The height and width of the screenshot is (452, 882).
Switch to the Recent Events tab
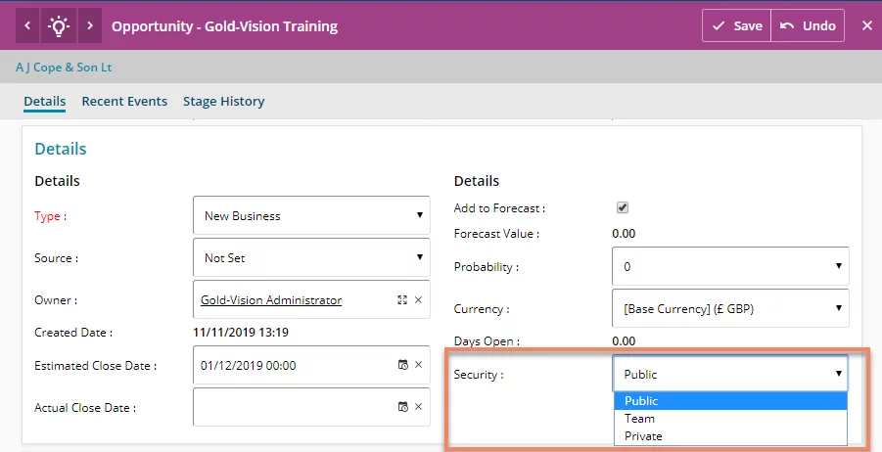coord(124,102)
